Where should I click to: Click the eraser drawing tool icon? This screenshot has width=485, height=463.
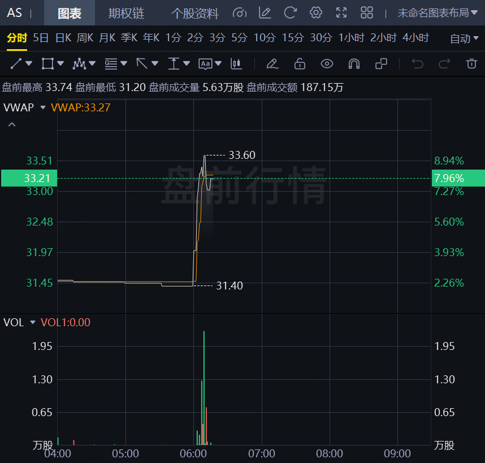tap(272, 63)
